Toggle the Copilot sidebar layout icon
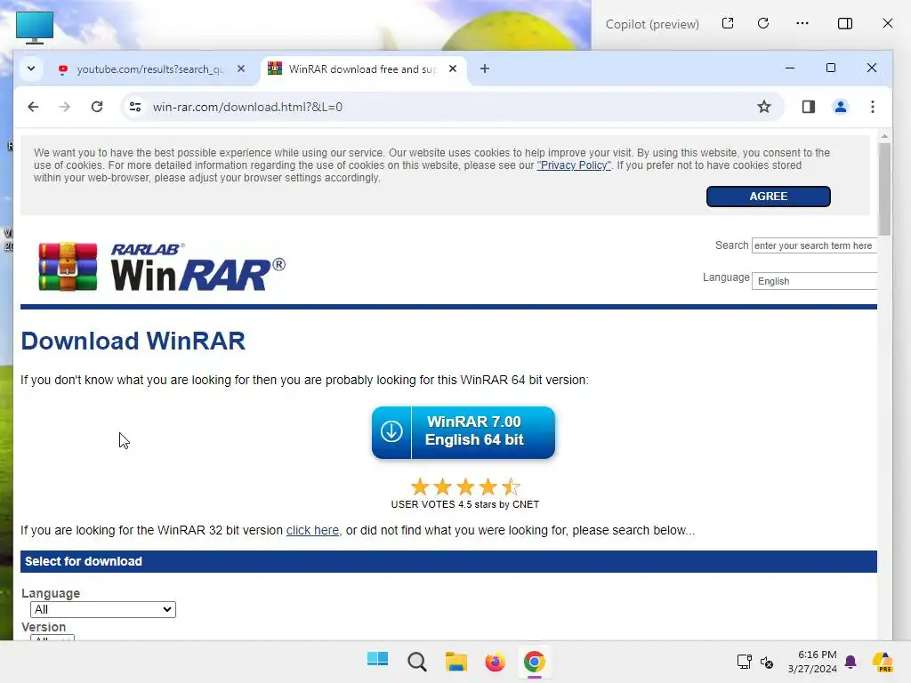The image size is (911, 683). (x=845, y=23)
